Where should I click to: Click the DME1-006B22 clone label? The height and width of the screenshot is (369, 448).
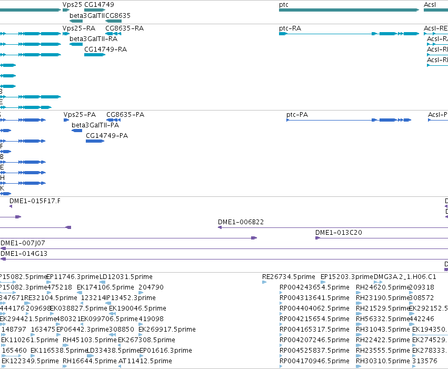click(241, 222)
